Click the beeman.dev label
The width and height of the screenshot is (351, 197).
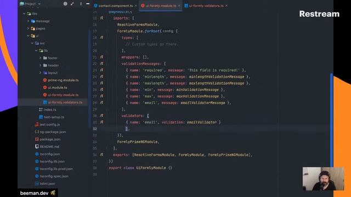tap(38, 193)
